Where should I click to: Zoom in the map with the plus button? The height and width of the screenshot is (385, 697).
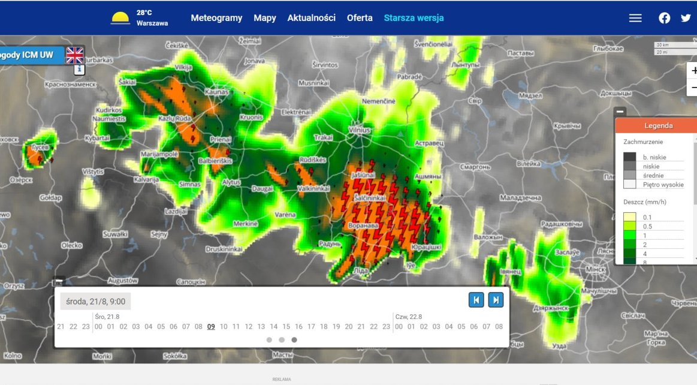pos(693,71)
